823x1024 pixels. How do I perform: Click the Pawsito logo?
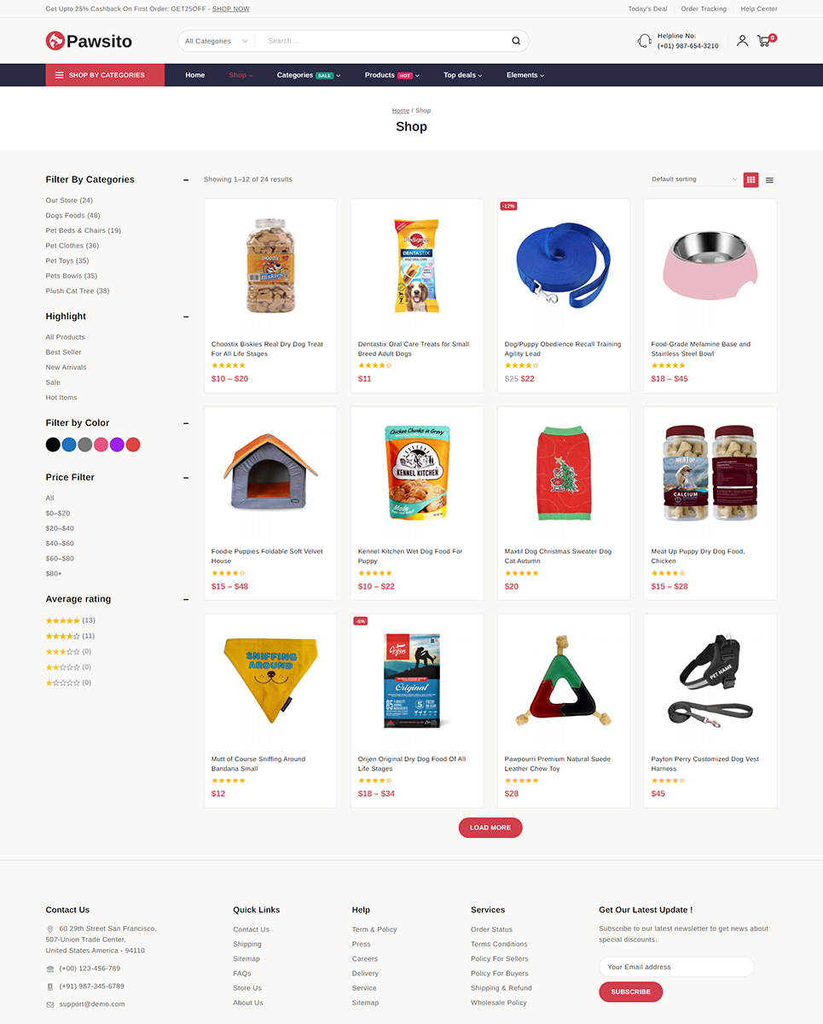[x=89, y=40]
